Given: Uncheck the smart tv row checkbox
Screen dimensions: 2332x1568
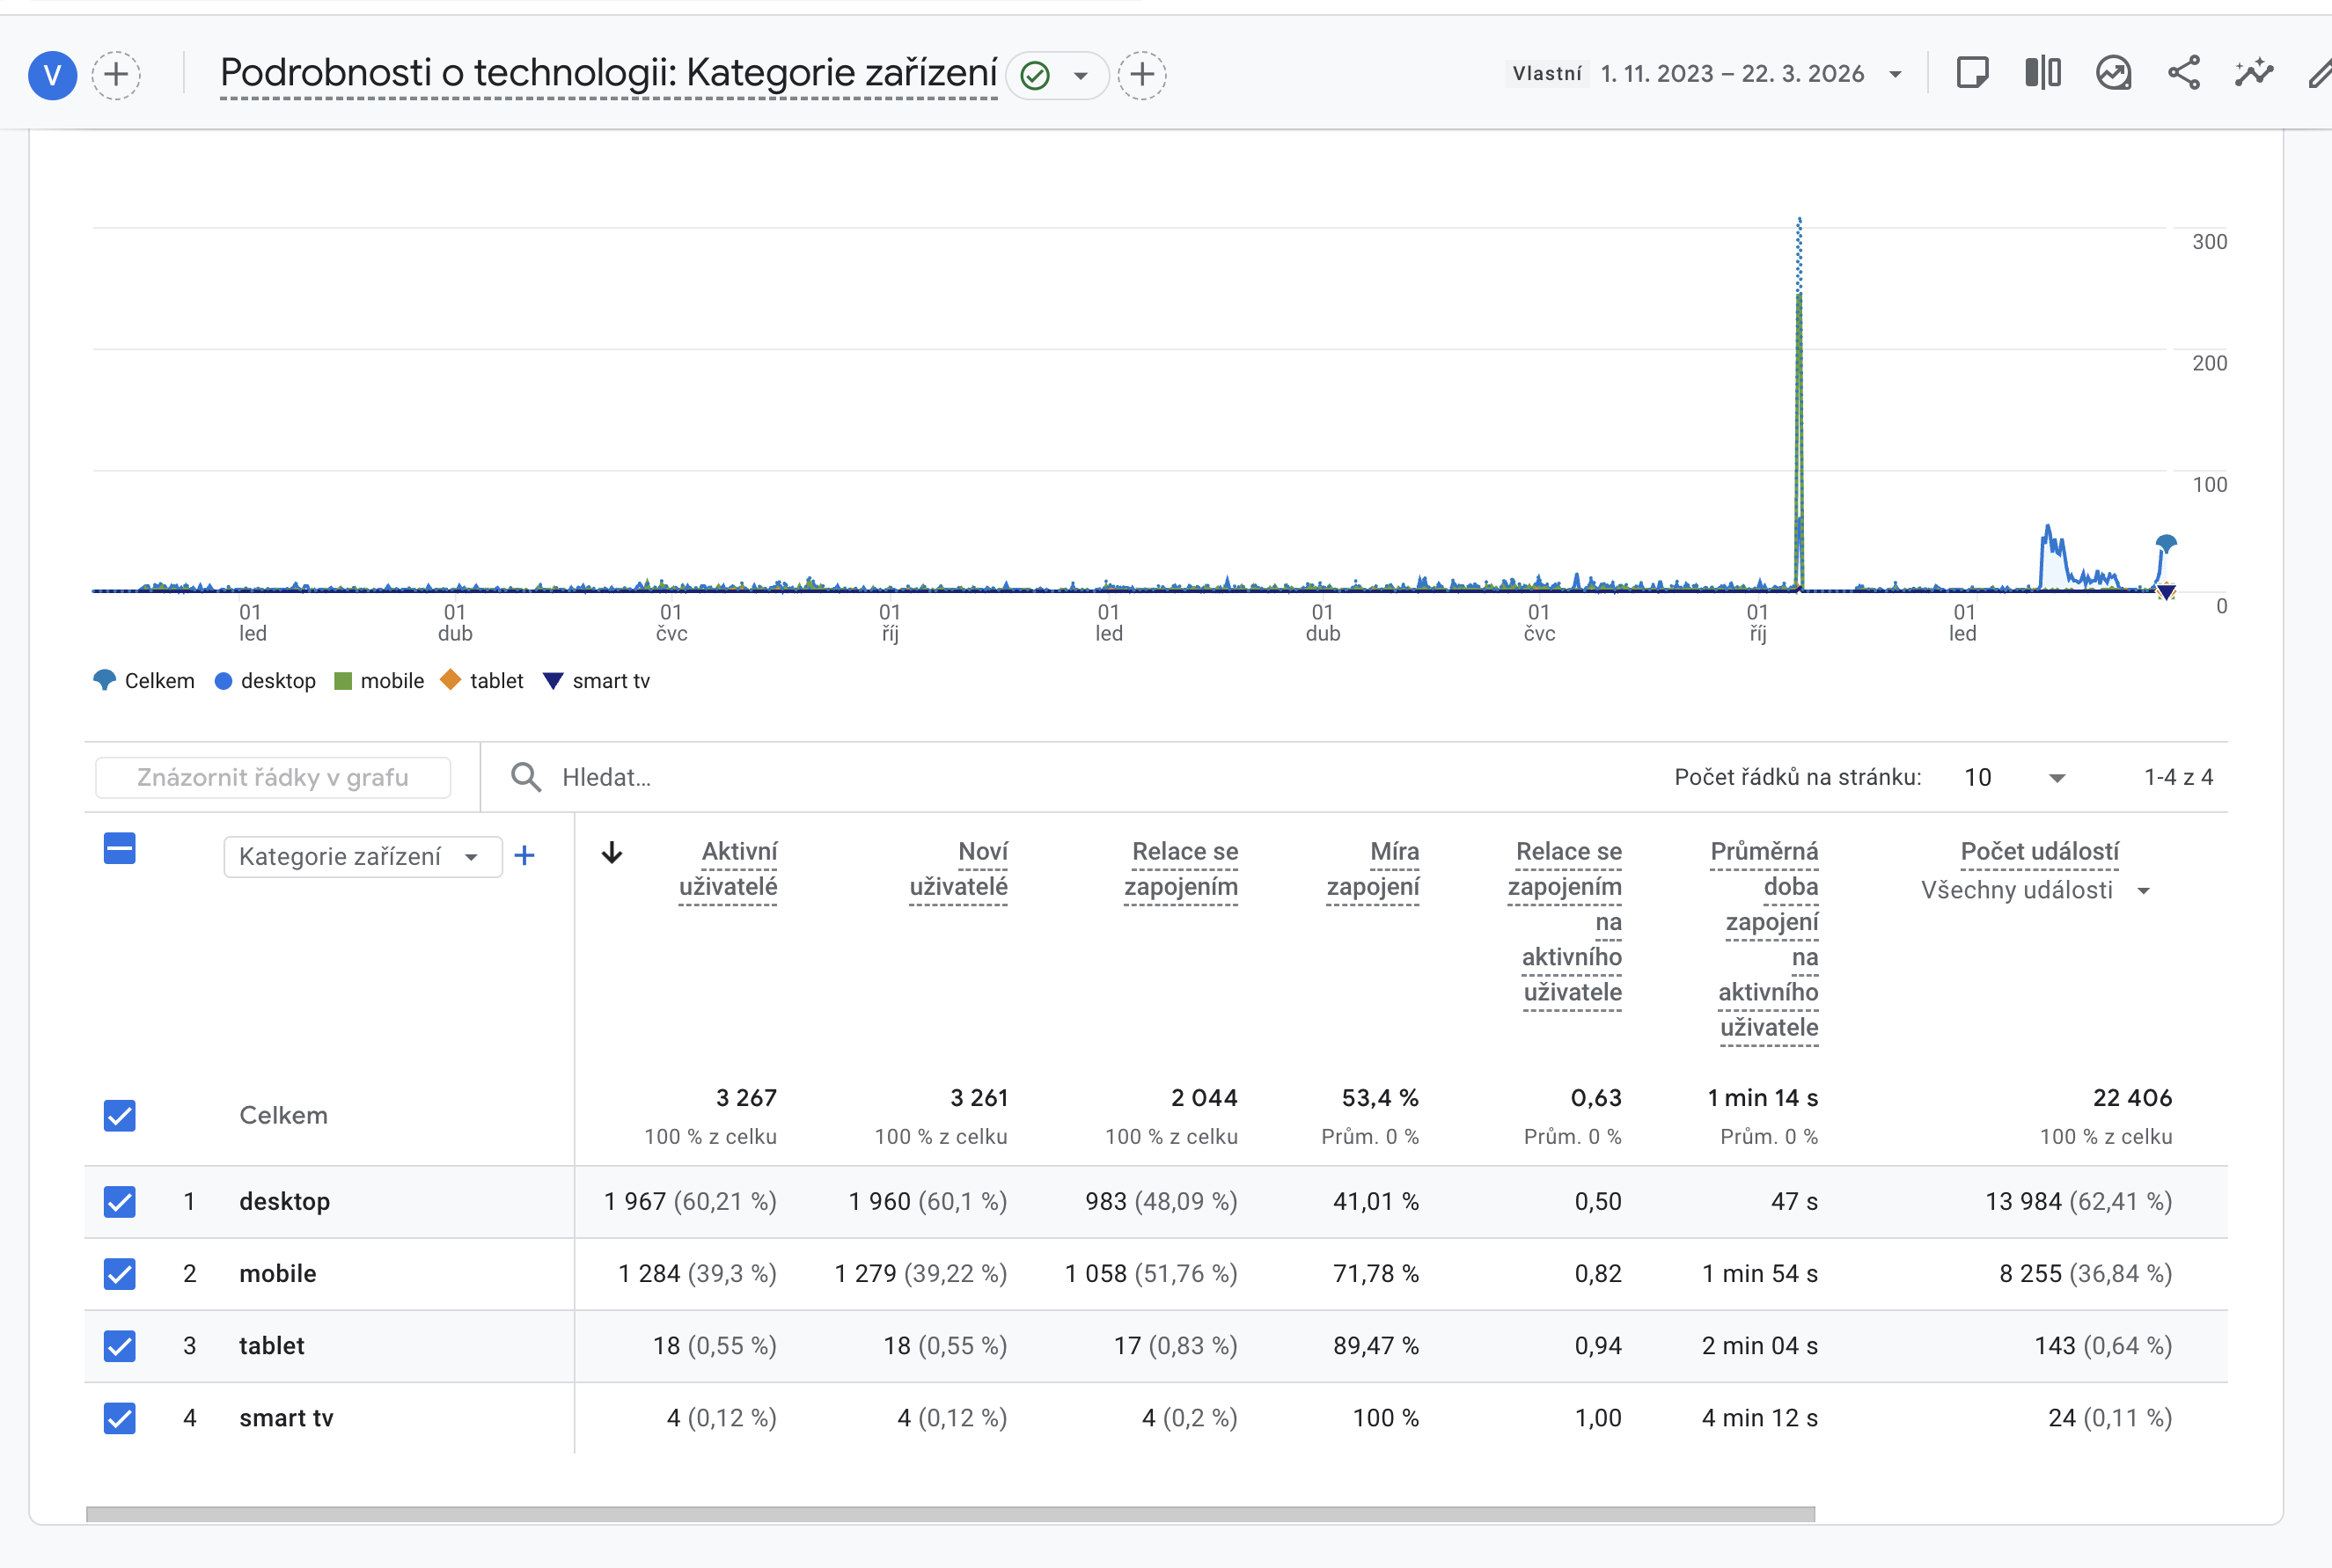Looking at the screenshot, I should (120, 1418).
